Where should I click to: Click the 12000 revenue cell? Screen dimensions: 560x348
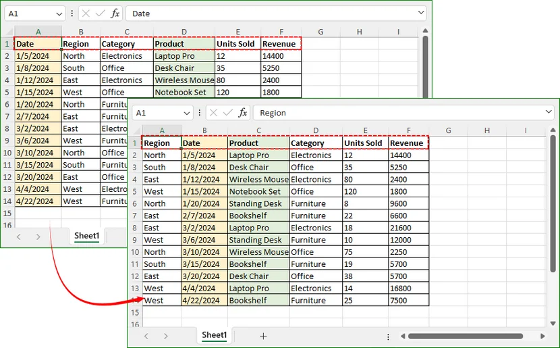409,240
